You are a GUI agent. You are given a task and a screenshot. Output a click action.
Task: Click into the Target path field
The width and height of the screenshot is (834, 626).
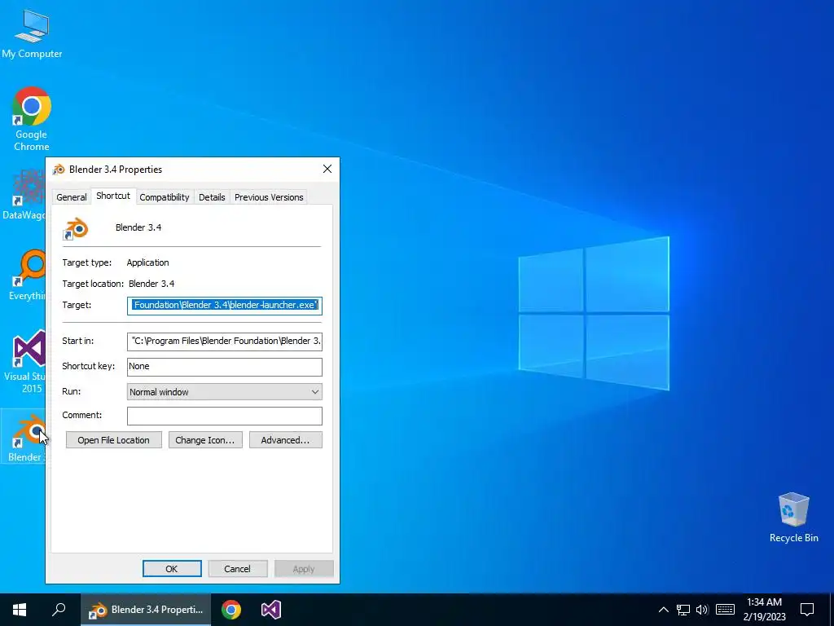coord(225,306)
